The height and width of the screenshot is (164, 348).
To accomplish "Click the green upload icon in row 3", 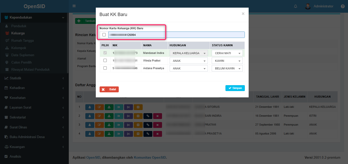I will coord(109,125).
